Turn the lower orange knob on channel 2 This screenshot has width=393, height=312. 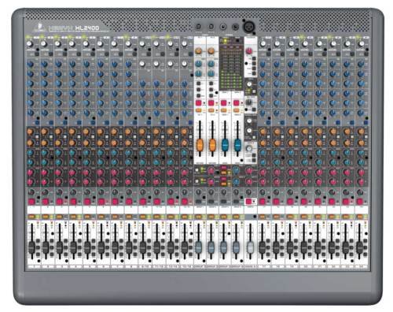(x=45, y=143)
